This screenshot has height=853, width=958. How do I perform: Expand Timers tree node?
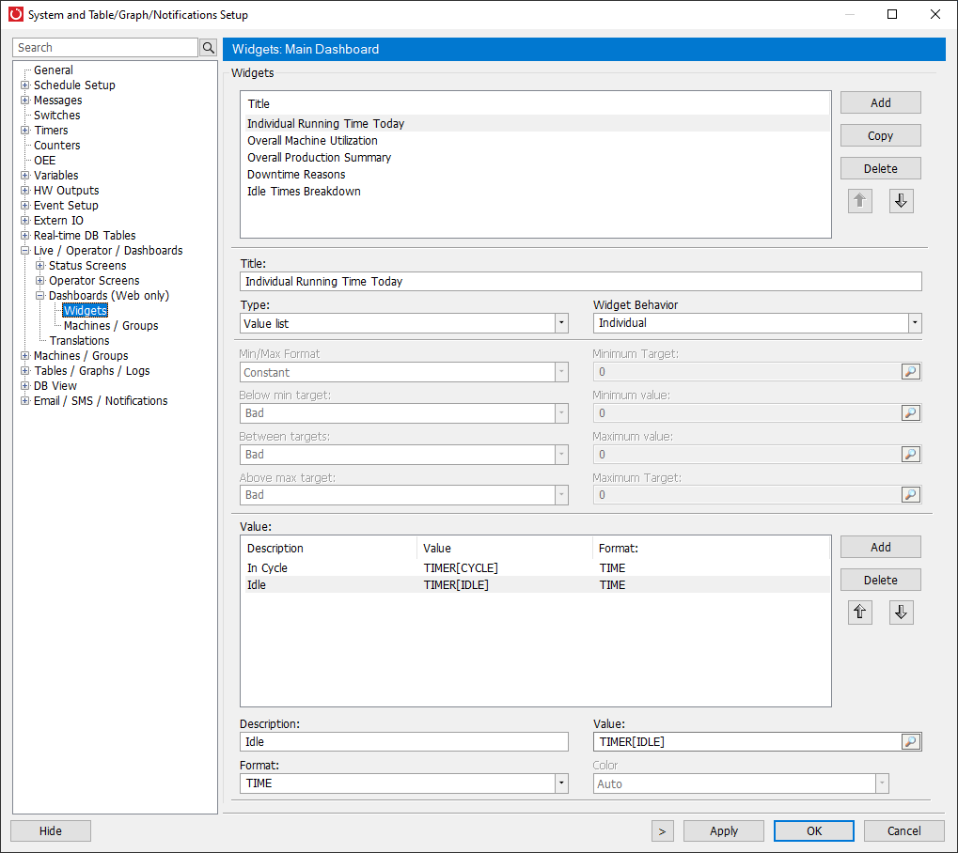point(25,130)
